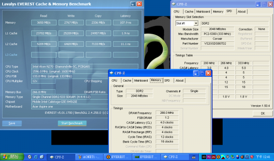The width and height of the screenshot is (274, 161).
Task: Open the Windows Start button
Action: [x=12, y=157]
